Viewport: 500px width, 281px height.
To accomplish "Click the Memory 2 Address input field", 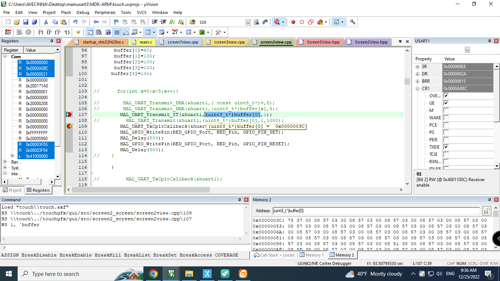I will pos(376,211).
